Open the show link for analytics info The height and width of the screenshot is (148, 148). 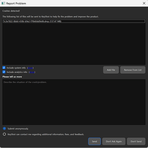pos(32,72)
